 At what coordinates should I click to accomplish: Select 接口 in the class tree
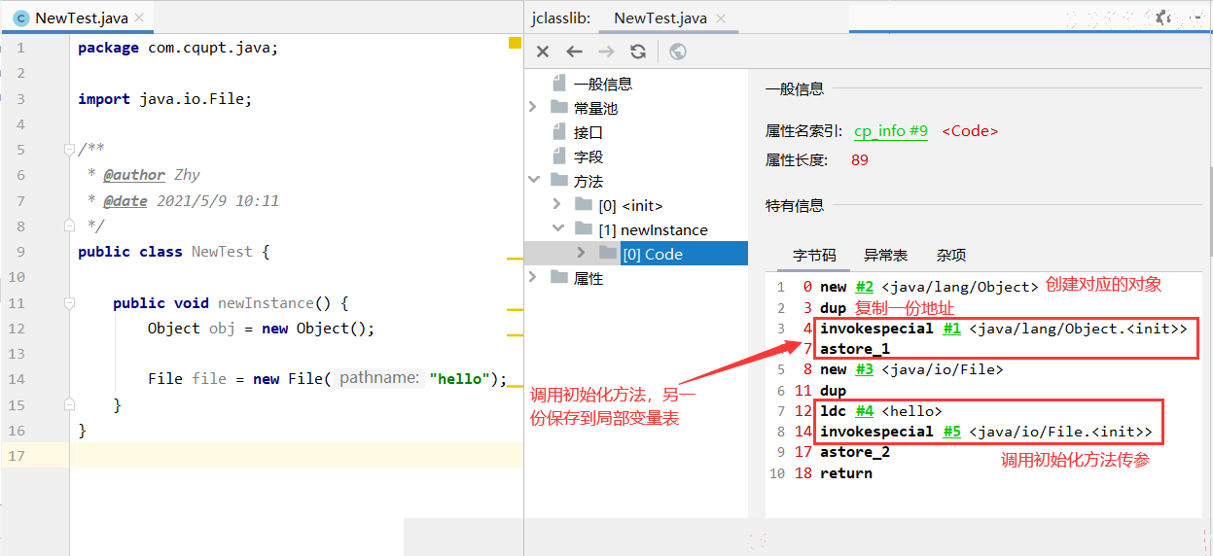click(x=589, y=132)
